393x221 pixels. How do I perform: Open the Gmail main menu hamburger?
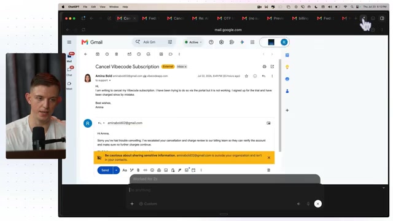pyautogui.click(x=69, y=42)
